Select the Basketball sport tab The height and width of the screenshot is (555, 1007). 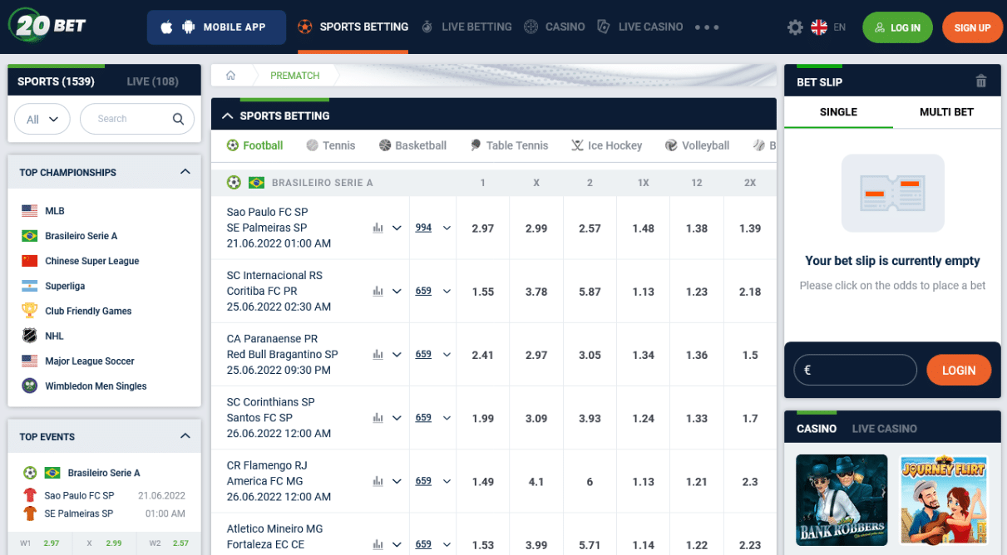pyautogui.click(x=413, y=145)
